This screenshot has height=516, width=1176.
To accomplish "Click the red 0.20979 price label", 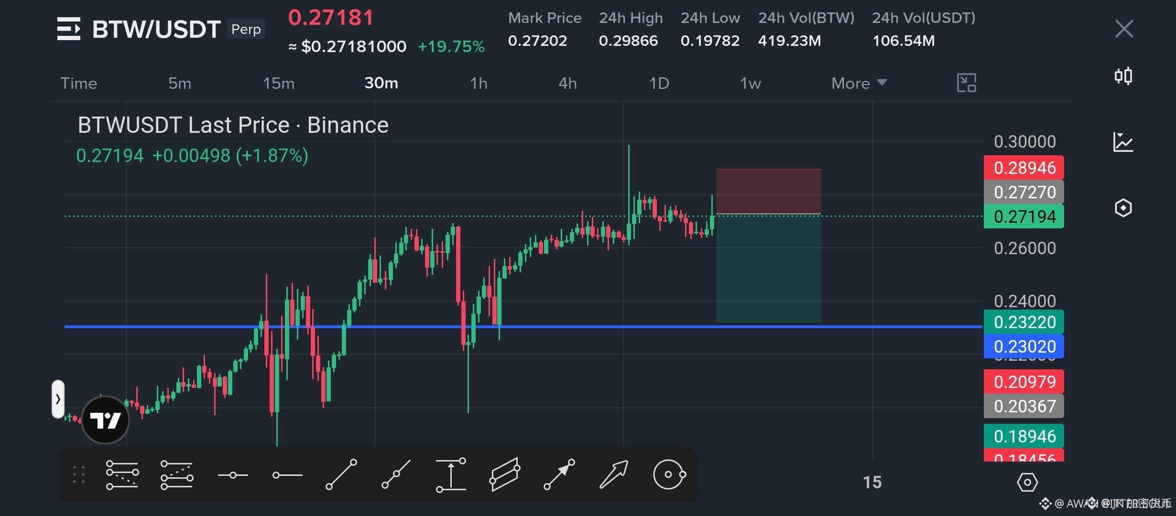I will pyautogui.click(x=1024, y=382).
